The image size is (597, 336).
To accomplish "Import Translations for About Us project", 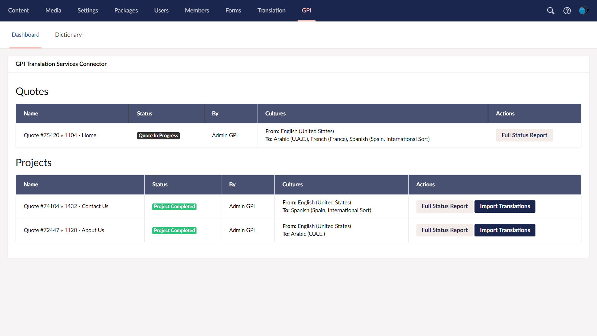I will point(505,230).
